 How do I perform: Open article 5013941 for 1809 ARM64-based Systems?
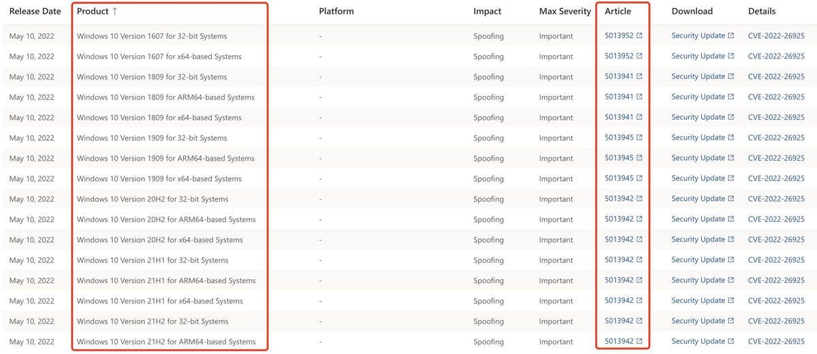pyautogui.click(x=619, y=97)
